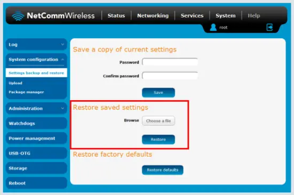Click the 'Restore factory defaults' heading
Image resolution: width=294 pixels, height=195 pixels.
point(112,155)
